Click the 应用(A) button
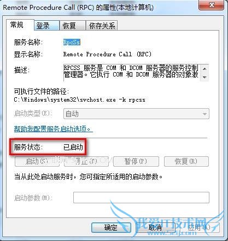Image resolution: width=228 pixels, height=241 pixels. 200,227
